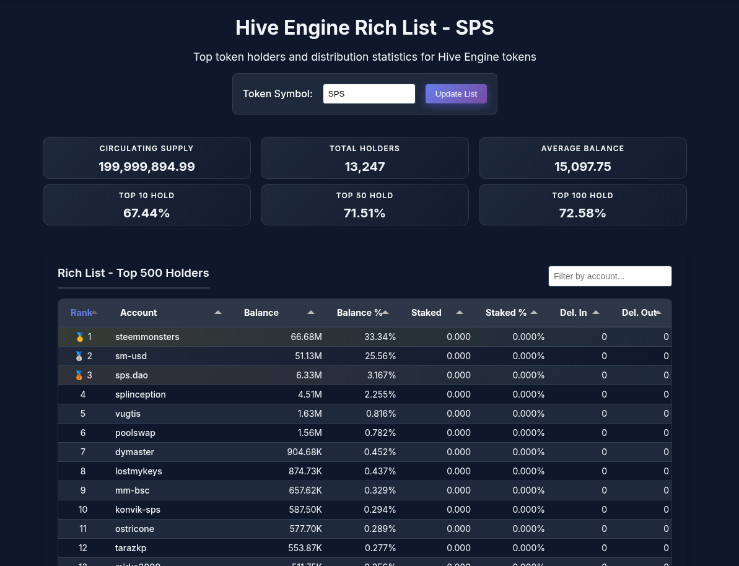Click the Top 10 Hold stat card
The width and height of the screenshot is (739, 566).
[x=147, y=204]
